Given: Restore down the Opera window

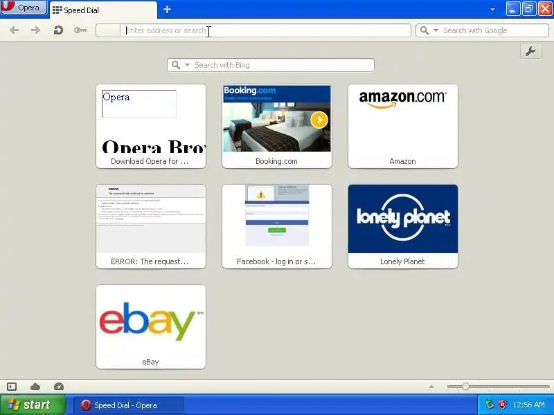Looking at the screenshot, I should [529, 9].
